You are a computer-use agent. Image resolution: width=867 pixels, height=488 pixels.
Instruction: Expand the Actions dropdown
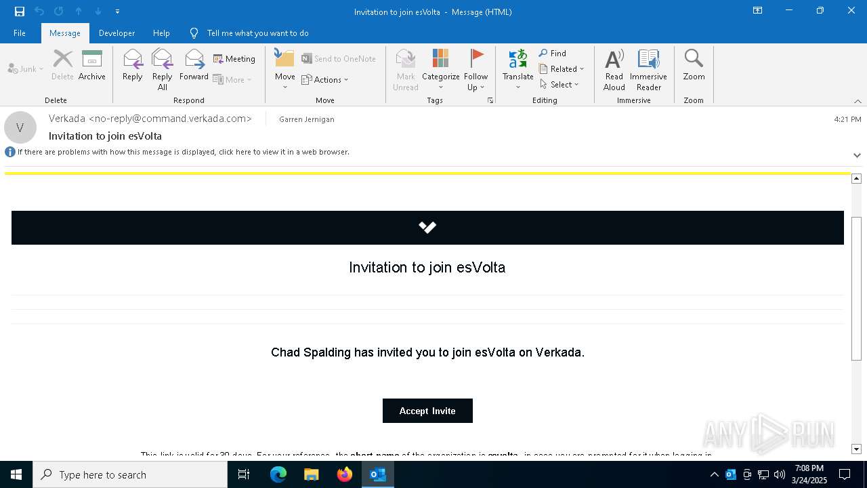pyautogui.click(x=325, y=79)
